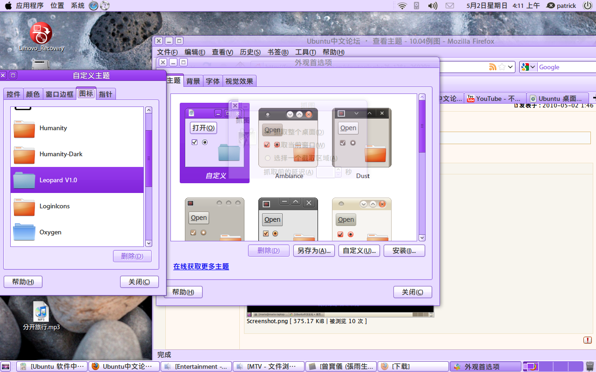Viewport: 596px width, 372px height.
Task: Open the trash icon in bottom panel
Action: coord(590,366)
